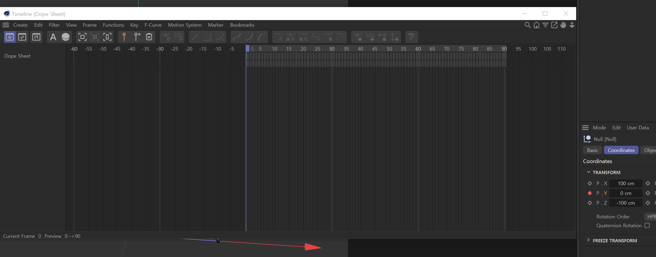Select Spline interpolation icon
This screenshot has height=257, width=656.
[x=220, y=37]
